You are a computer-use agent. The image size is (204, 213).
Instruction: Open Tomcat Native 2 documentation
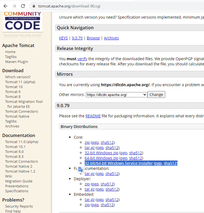(x=19, y=167)
